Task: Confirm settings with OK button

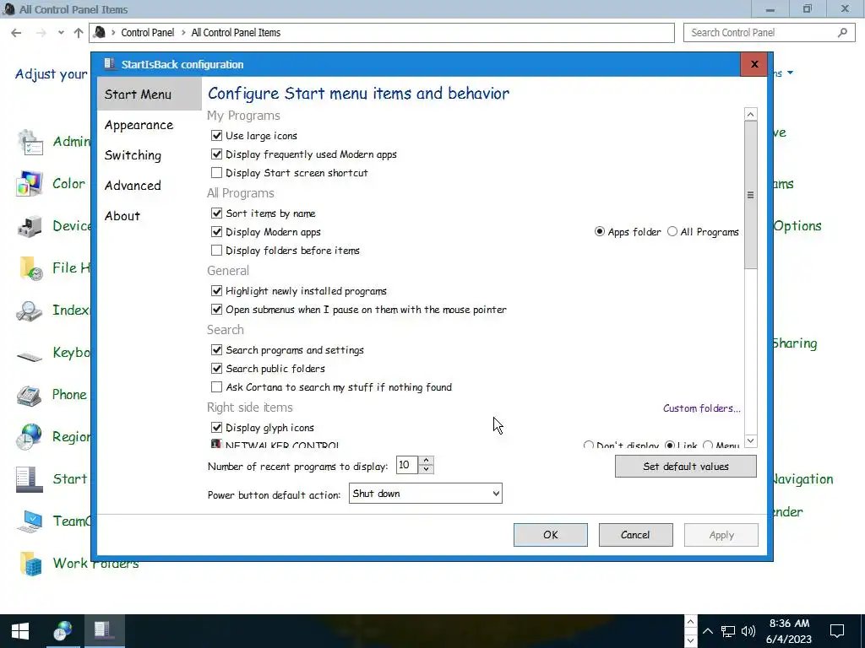Action: point(551,535)
